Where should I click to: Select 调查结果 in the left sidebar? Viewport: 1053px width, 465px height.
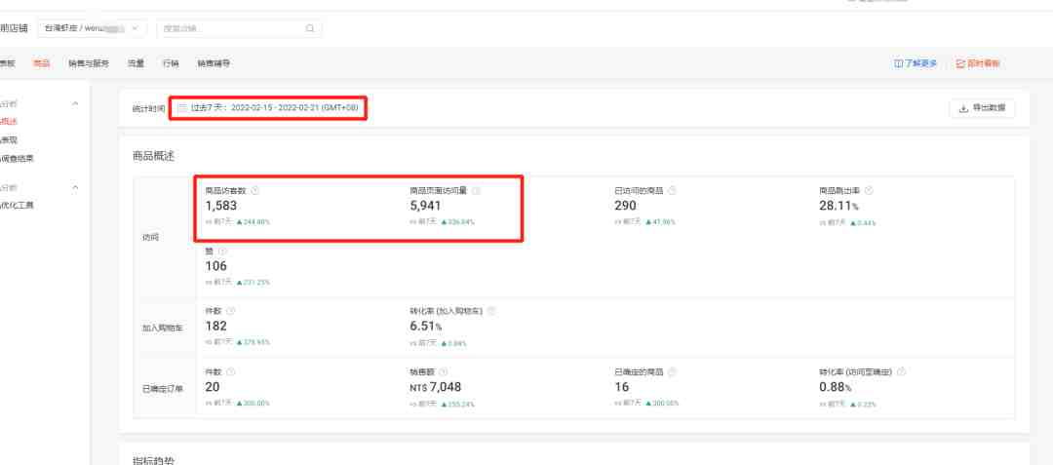[x=18, y=158]
